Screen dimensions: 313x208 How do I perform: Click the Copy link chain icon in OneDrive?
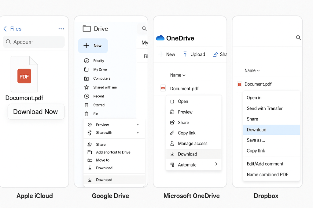(172, 133)
